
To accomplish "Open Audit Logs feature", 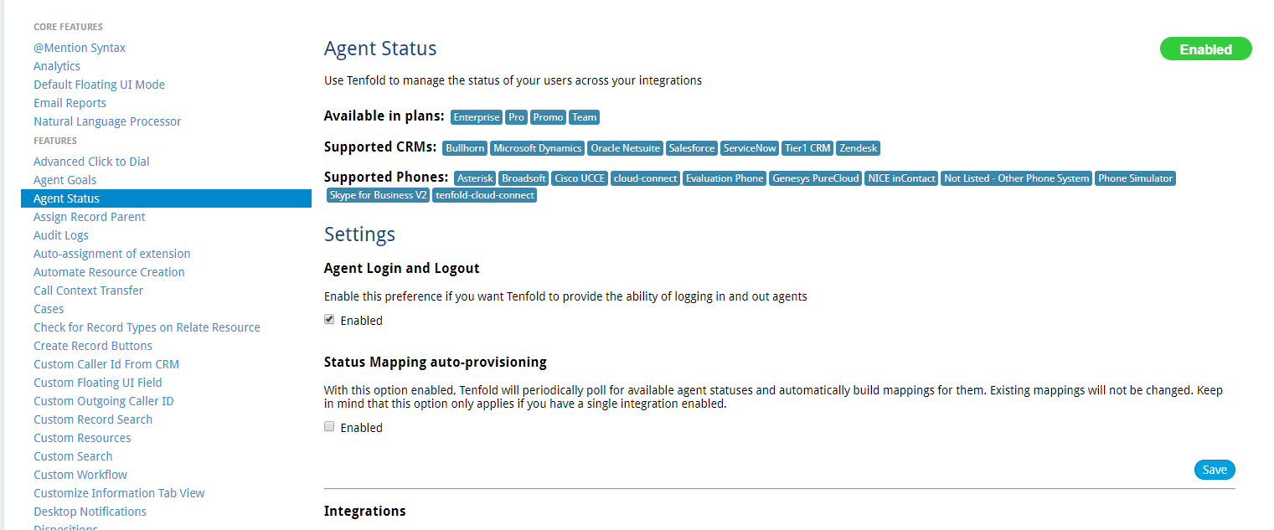I will pos(61,235).
